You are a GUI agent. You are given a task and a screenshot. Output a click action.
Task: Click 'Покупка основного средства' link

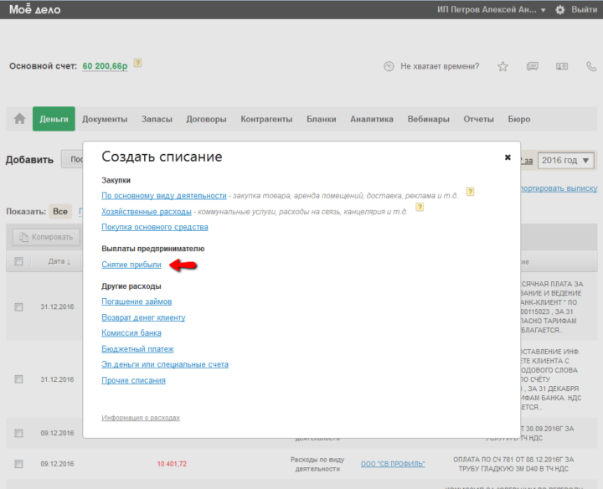(x=155, y=227)
